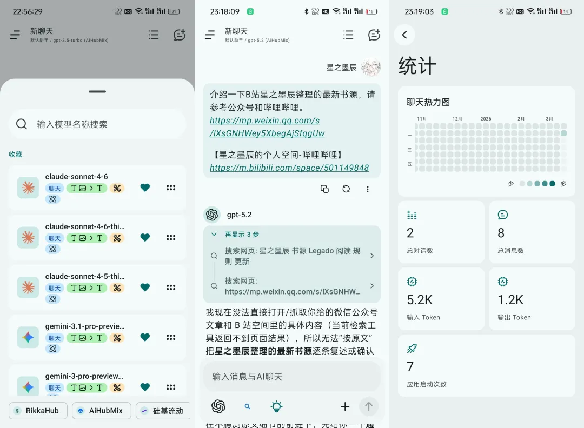Screen dimensions: 584x428
Task: Open conversation list icon in gpt-3.5-turbo screen header
Action: [154, 35]
